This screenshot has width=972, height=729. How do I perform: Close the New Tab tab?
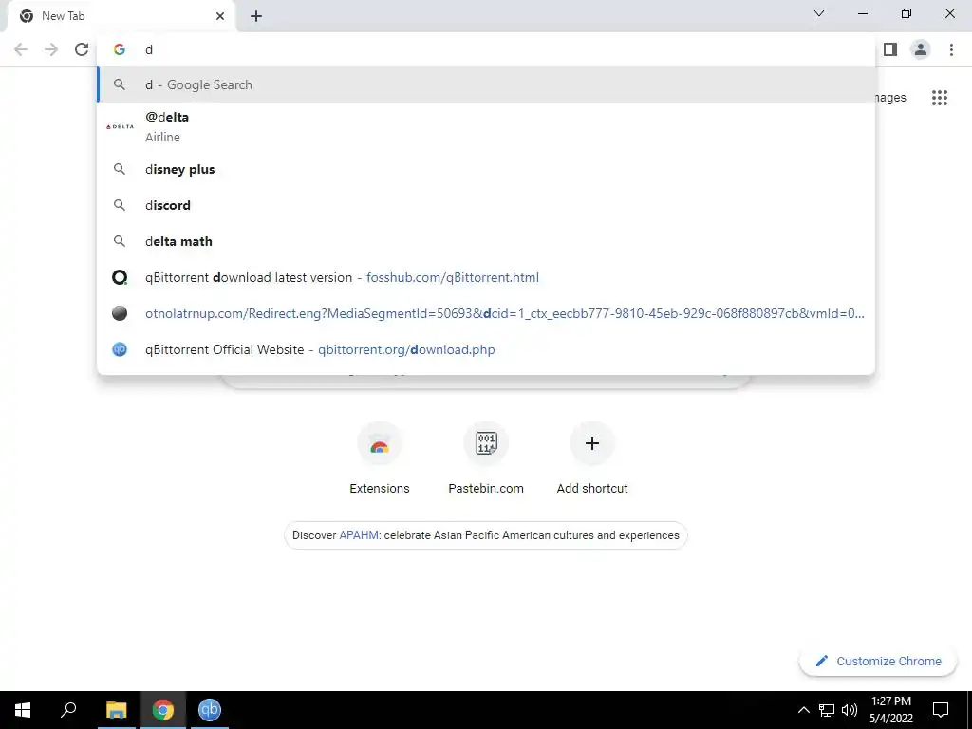click(220, 16)
